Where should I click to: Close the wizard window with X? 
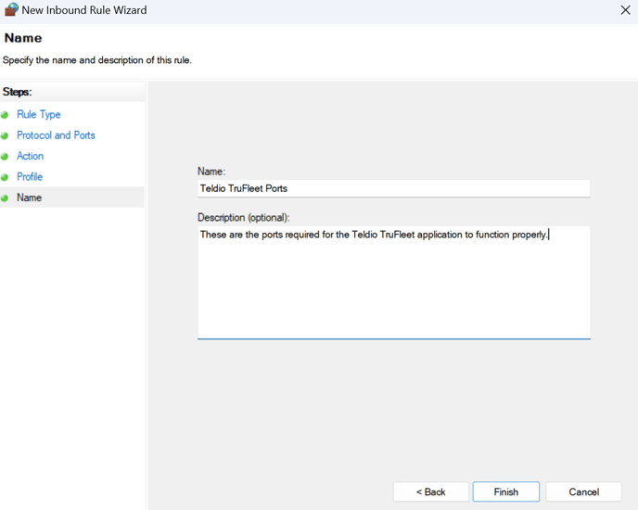[625, 10]
